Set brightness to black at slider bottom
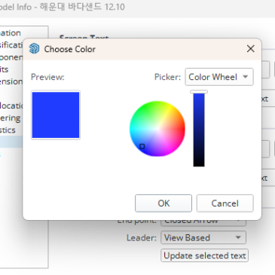 (199, 164)
